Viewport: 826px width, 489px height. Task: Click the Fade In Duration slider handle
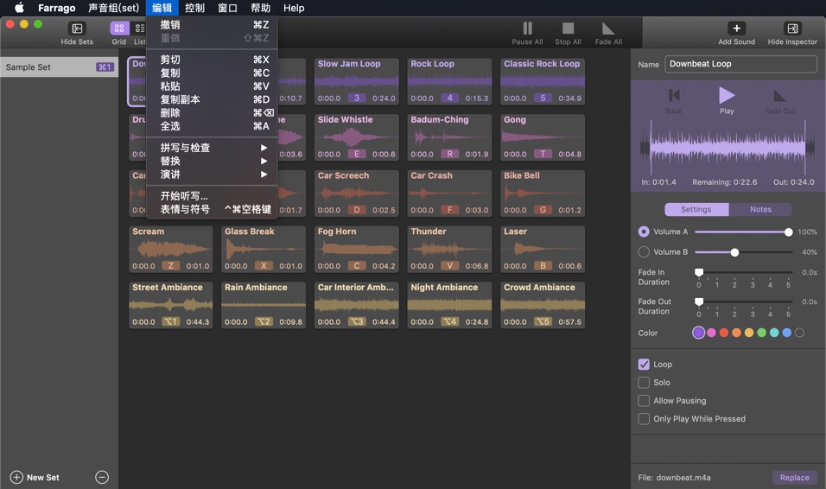coord(699,272)
